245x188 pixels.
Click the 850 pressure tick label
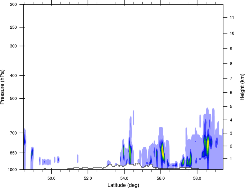point(14,153)
